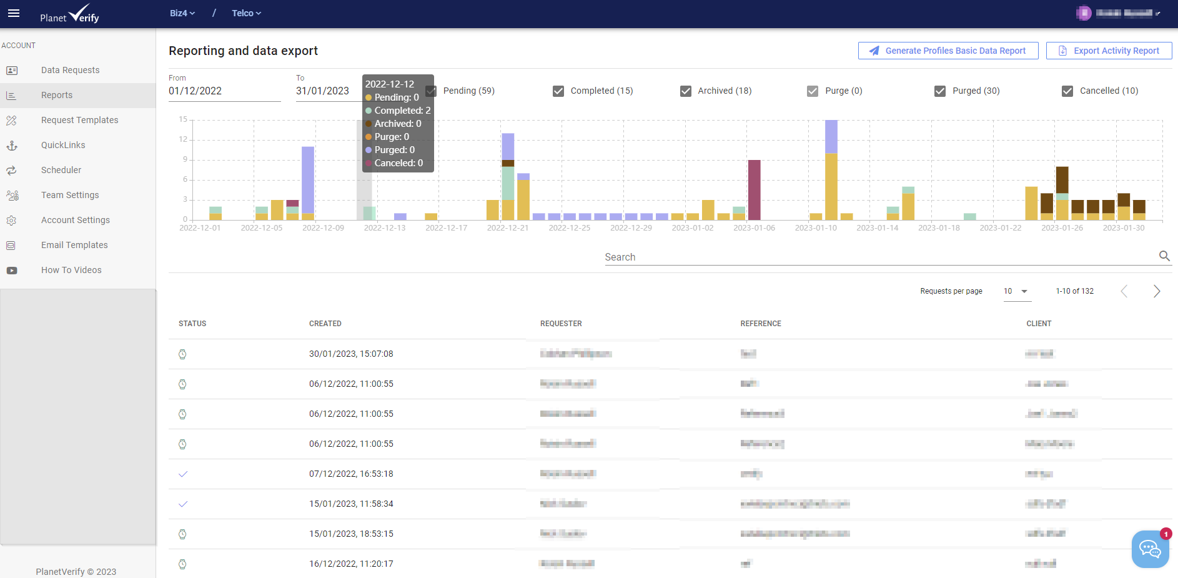Screen dimensions: 1178x578
Task: Click the How To Videos play icon
Action: 12,271
